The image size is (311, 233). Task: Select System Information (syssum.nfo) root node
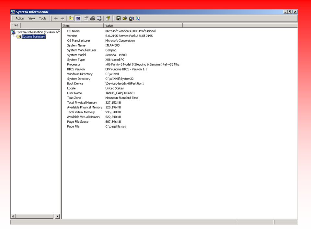38,32
